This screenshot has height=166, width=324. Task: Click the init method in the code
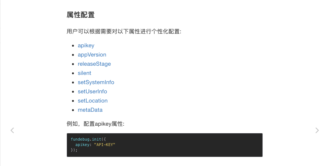[x=97, y=139]
